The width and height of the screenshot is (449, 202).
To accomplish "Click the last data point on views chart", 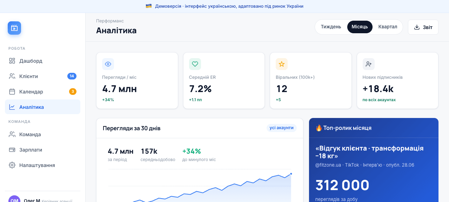I will (x=291, y=174).
